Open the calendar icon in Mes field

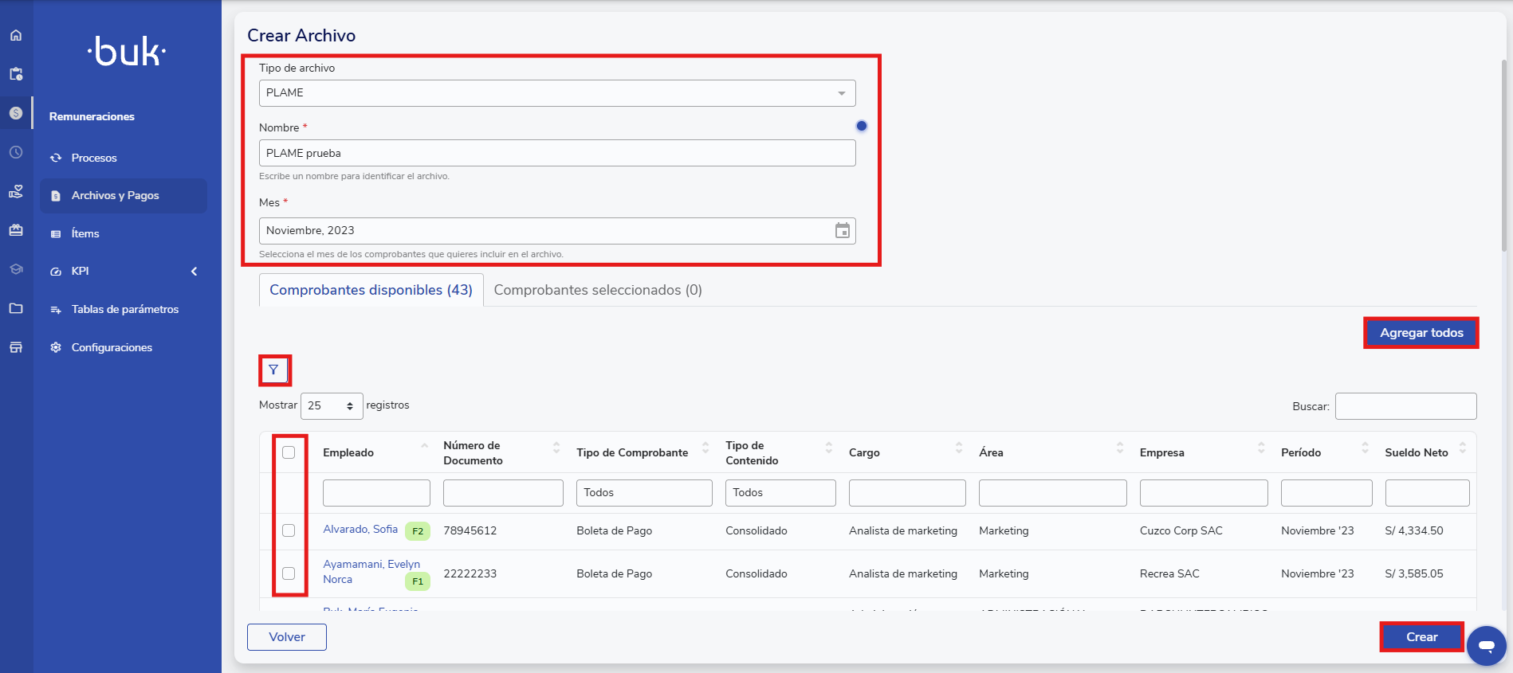tap(842, 231)
